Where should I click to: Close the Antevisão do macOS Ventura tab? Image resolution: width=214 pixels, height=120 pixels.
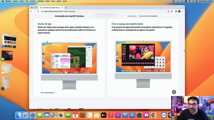click(x=62, y=8)
